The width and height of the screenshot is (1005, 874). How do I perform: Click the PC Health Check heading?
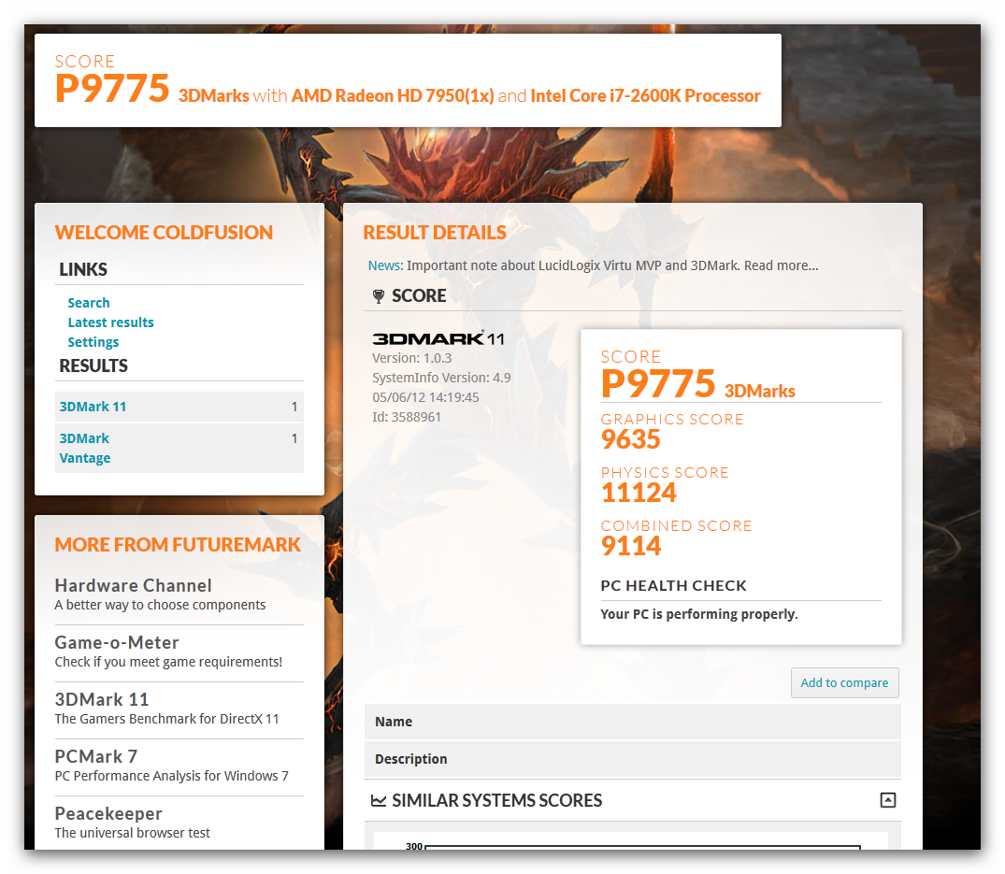674,586
